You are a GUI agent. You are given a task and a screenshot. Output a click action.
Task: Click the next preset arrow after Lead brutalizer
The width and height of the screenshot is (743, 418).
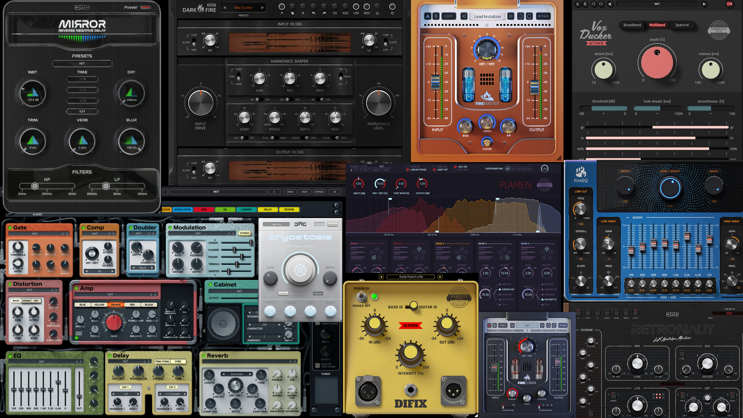tap(511, 16)
